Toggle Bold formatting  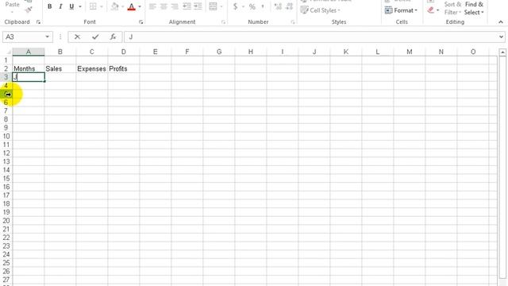[49, 6]
